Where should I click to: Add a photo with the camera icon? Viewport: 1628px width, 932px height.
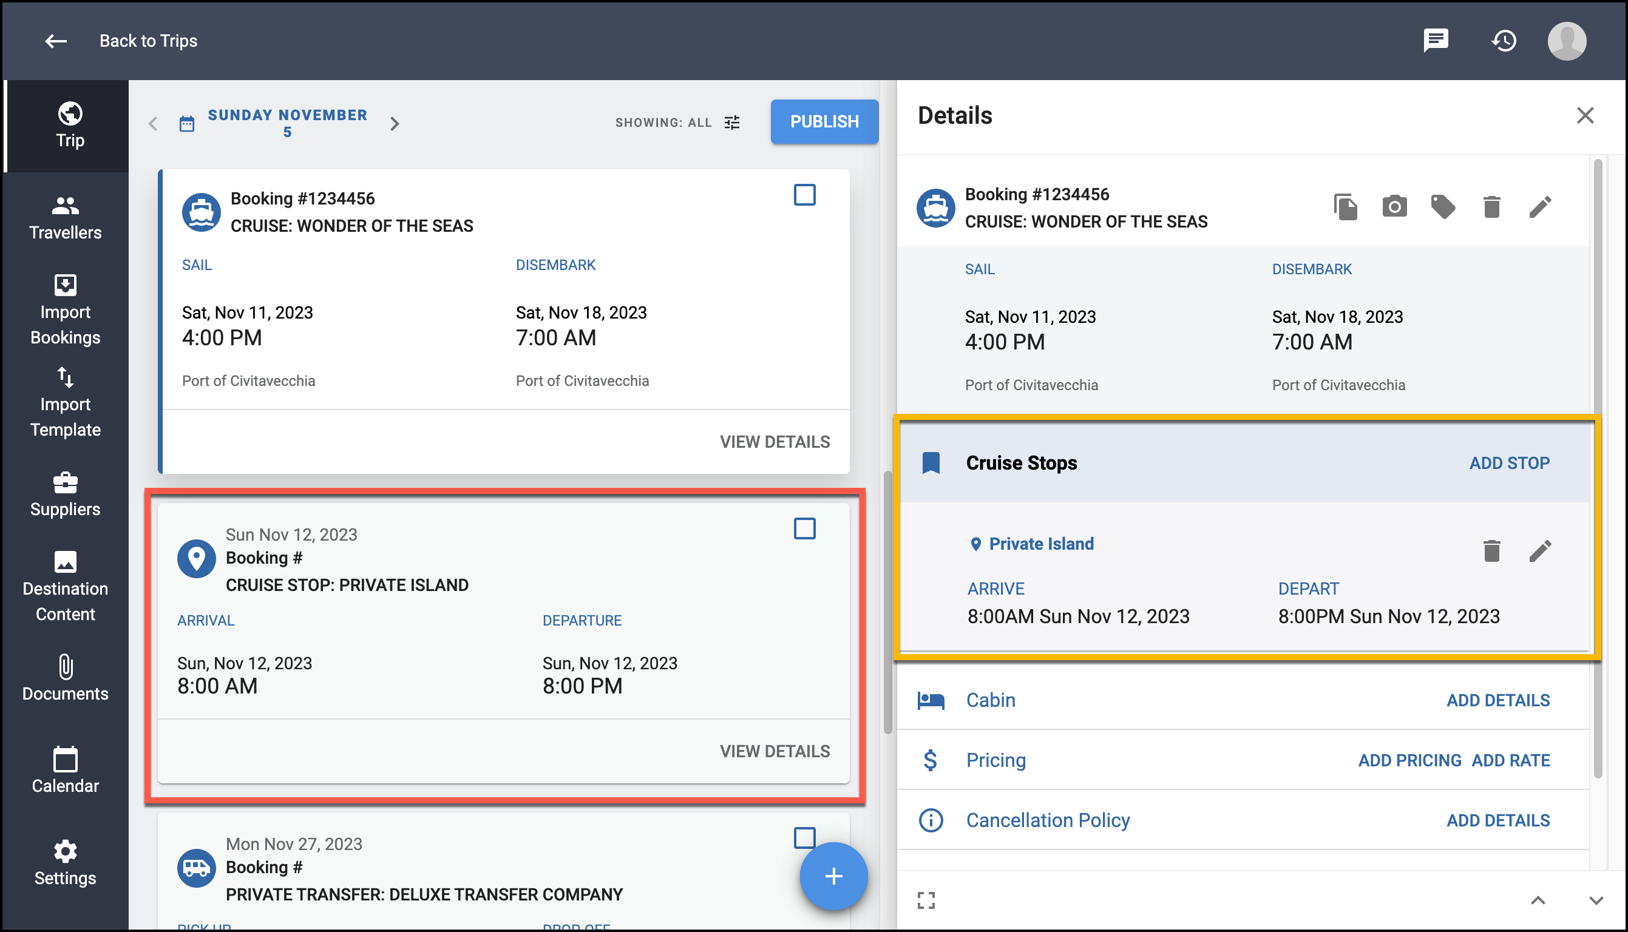(x=1394, y=206)
